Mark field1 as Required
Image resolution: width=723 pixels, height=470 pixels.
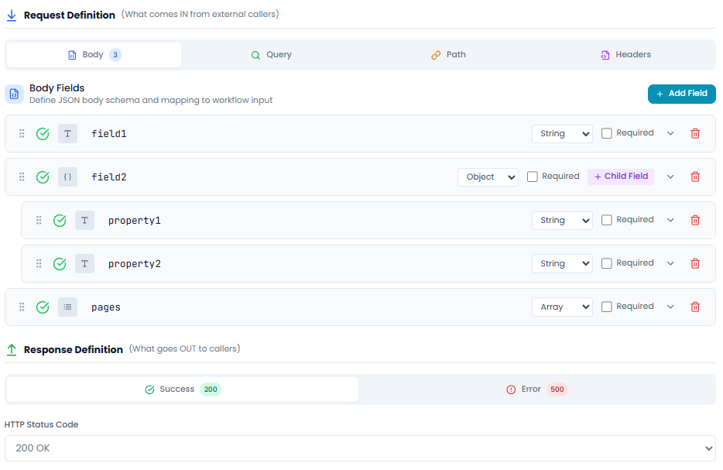tap(607, 133)
